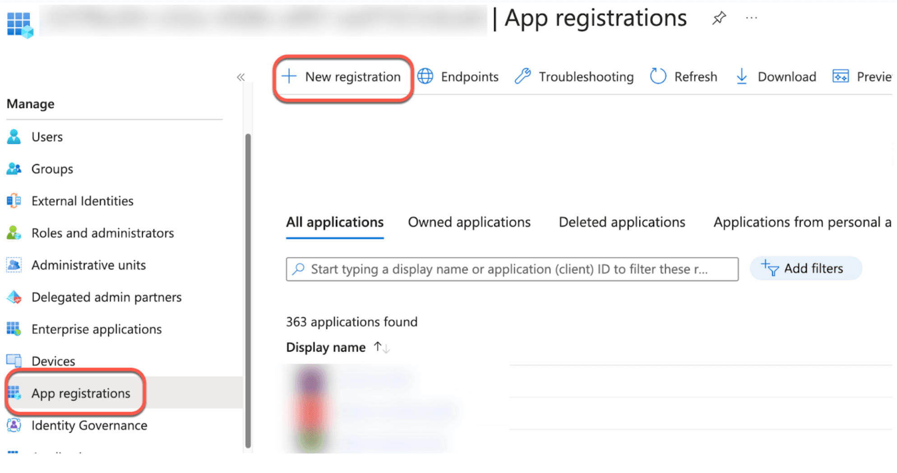Click the External Identities icon
Screen dimensions: 897x473
[x=14, y=201]
